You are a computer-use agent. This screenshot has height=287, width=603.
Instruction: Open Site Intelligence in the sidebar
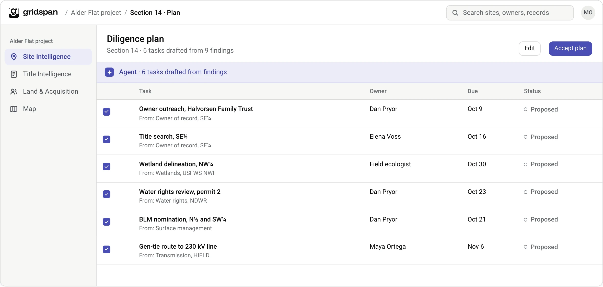[x=48, y=57]
